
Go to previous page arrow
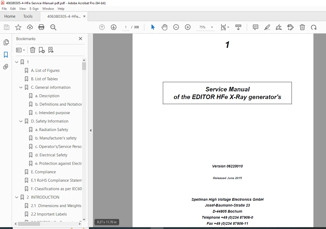coord(102,27)
